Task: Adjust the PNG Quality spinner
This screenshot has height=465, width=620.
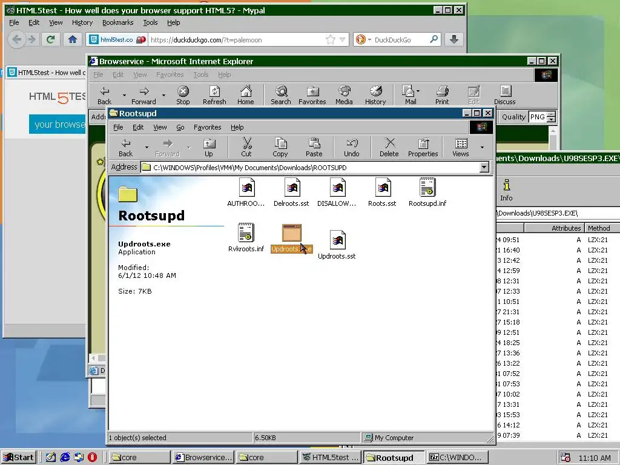Action: pos(551,117)
